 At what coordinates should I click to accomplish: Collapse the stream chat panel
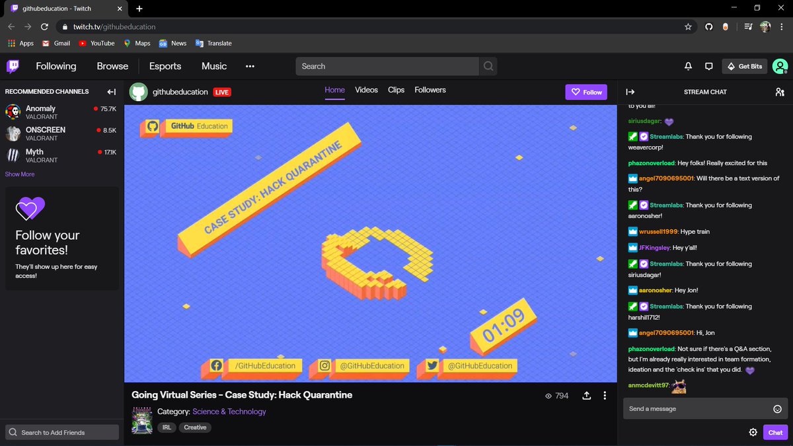[630, 92]
